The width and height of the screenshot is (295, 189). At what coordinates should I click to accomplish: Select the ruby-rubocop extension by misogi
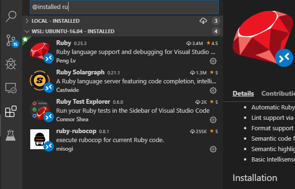122,140
